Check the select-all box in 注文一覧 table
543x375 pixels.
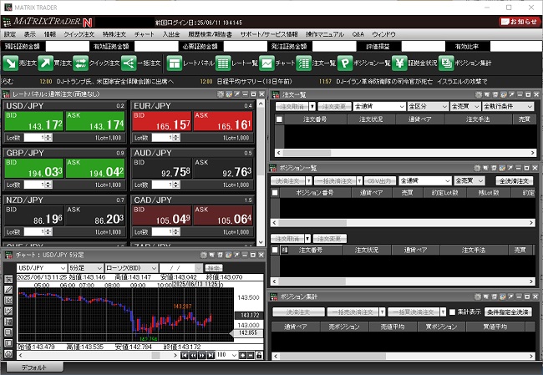279,119
